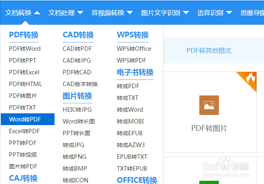
Task: Click the WPS转换 section heading
Action: click(x=133, y=35)
